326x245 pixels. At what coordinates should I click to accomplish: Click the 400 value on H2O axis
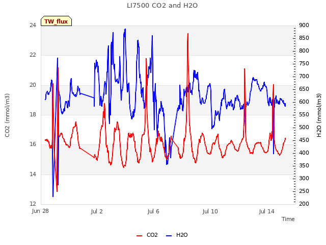click(304, 153)
